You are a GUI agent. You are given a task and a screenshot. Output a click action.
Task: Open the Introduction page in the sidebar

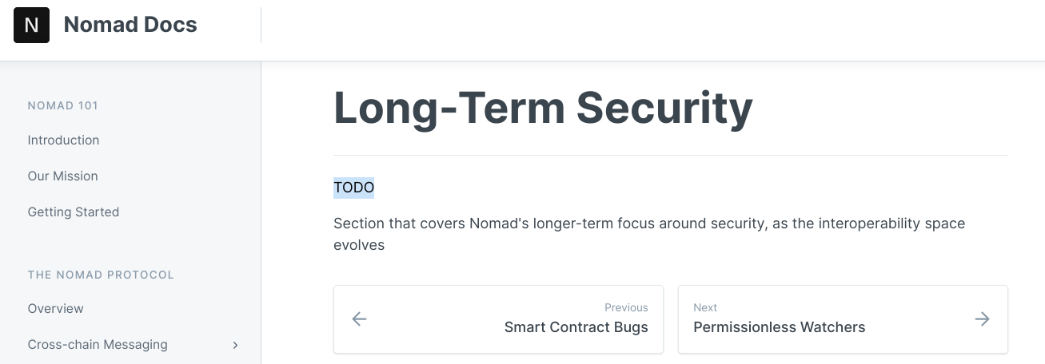63,140
